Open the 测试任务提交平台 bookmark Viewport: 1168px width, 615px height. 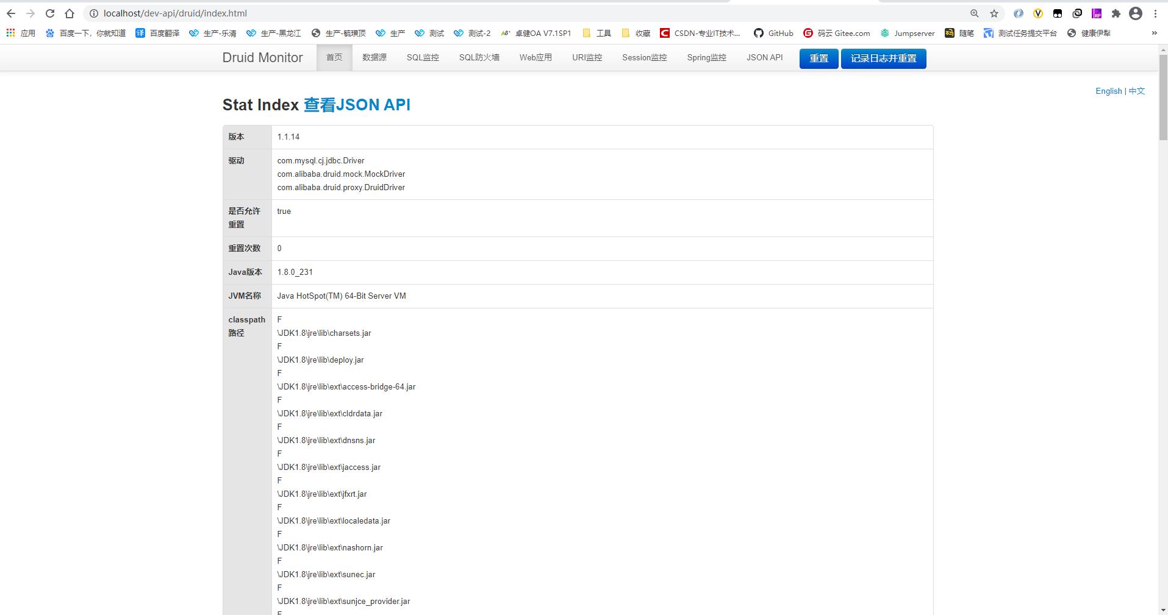point(1020,33)
